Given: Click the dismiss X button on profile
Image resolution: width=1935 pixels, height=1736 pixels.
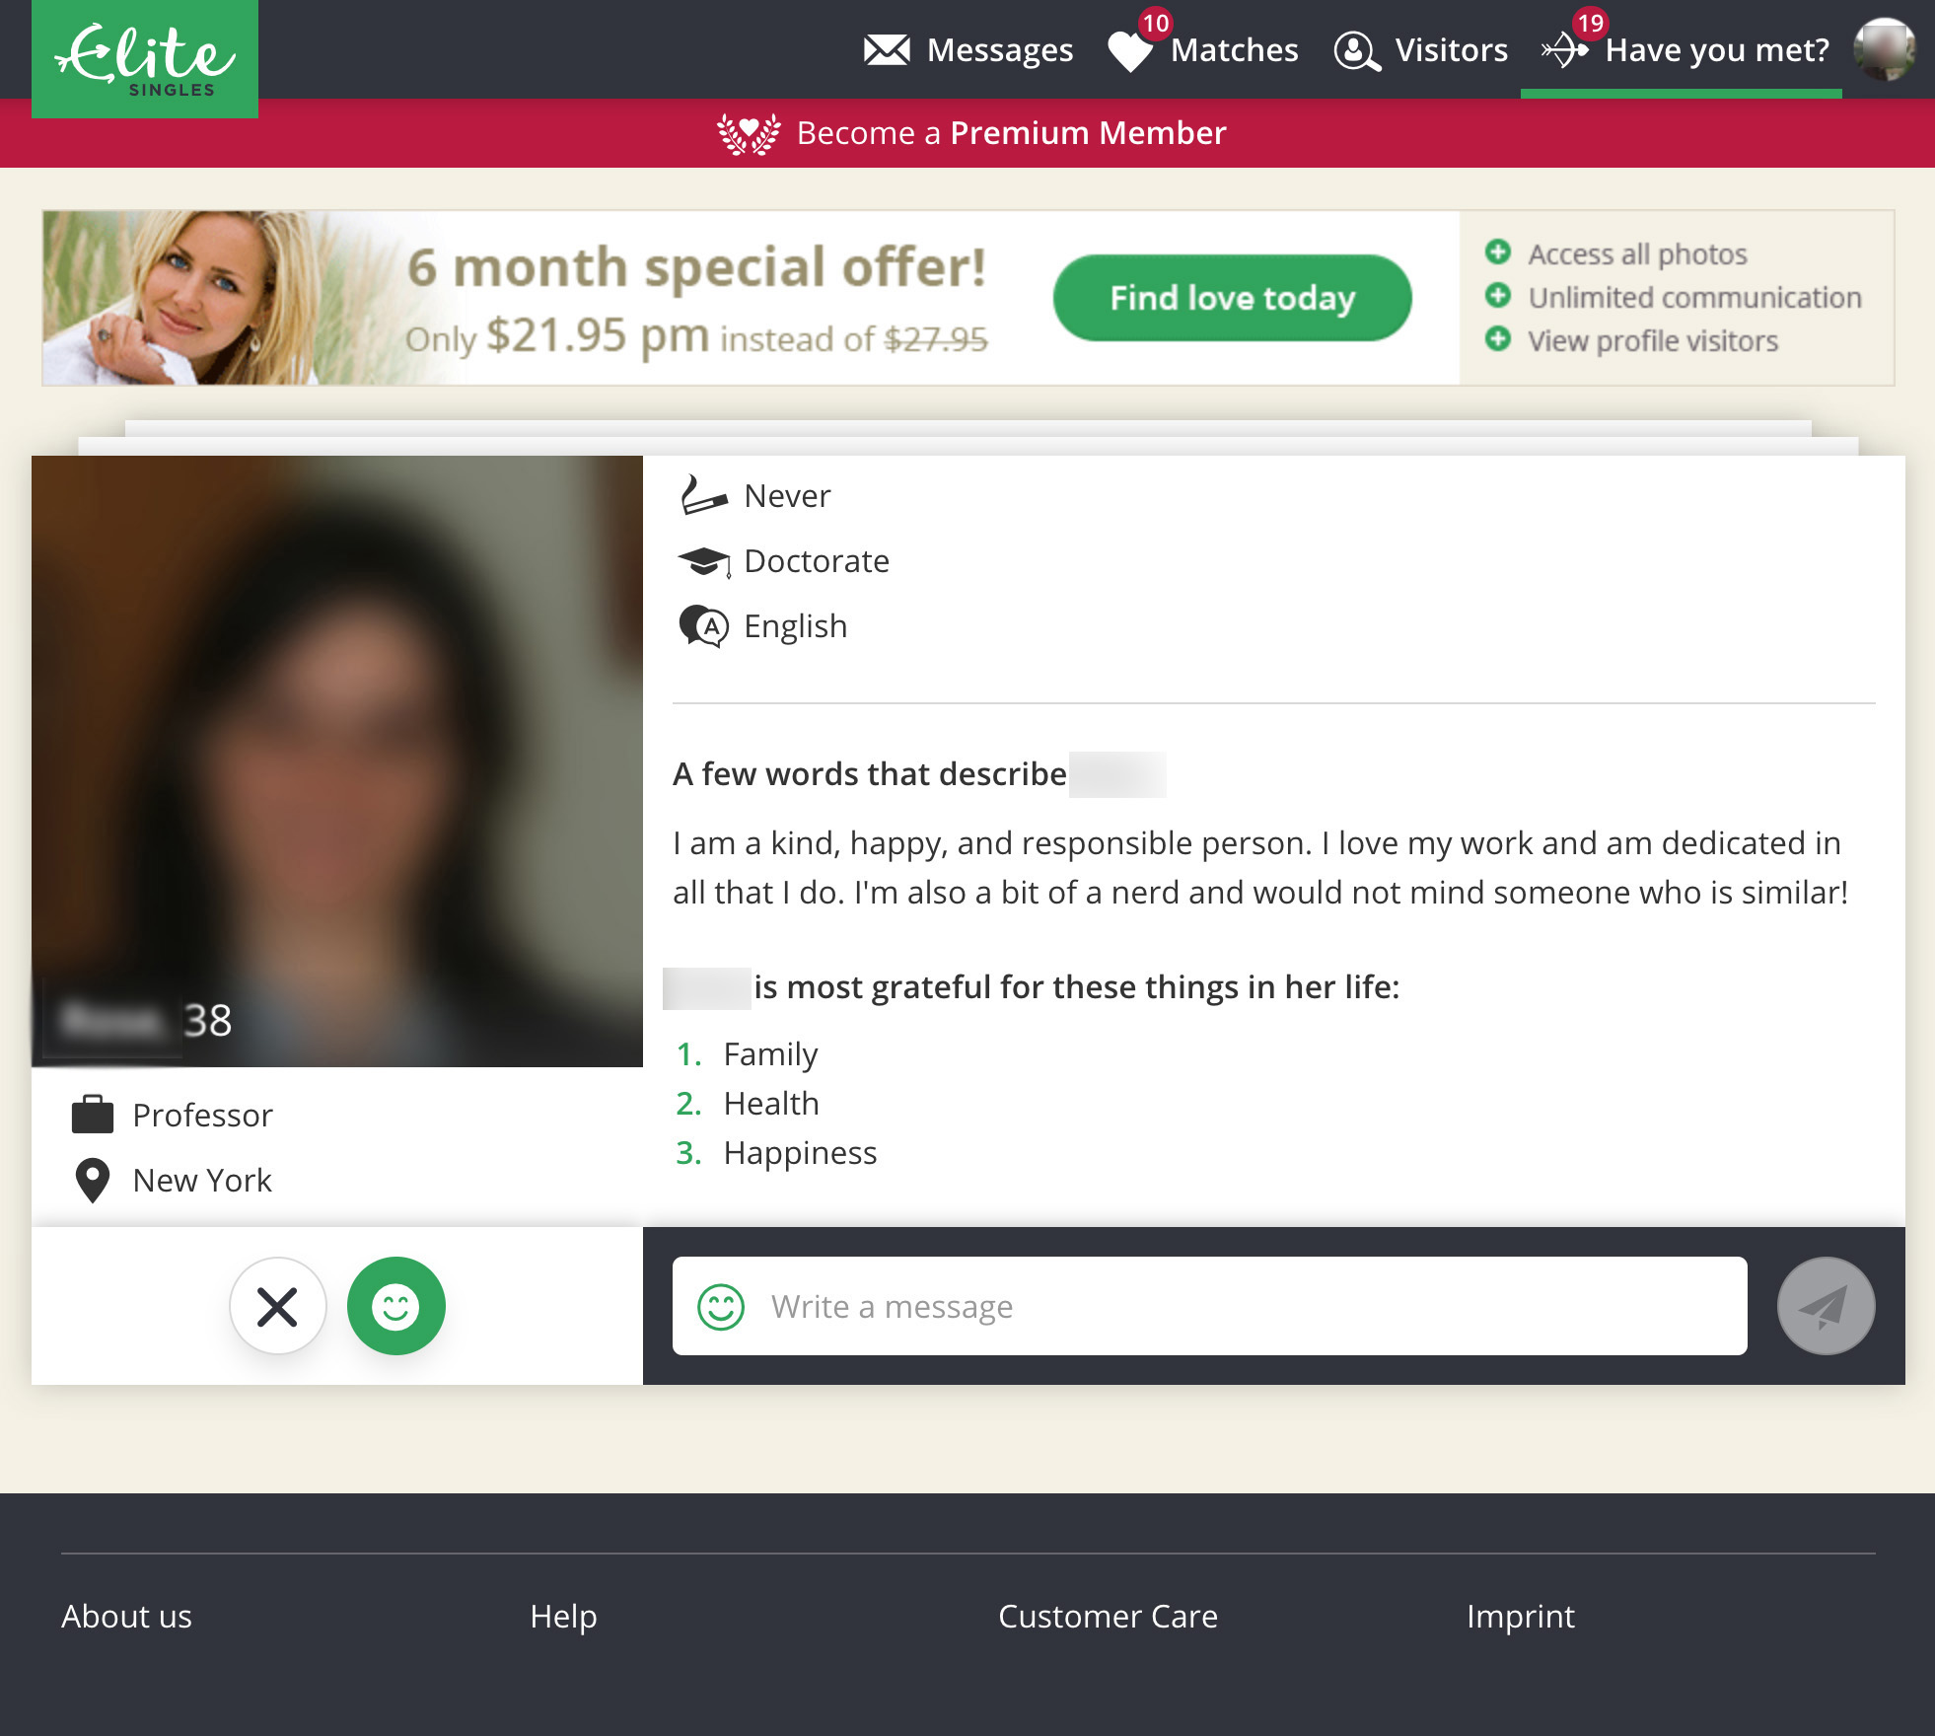Looking at the screenshot, I should point(276,1305).
